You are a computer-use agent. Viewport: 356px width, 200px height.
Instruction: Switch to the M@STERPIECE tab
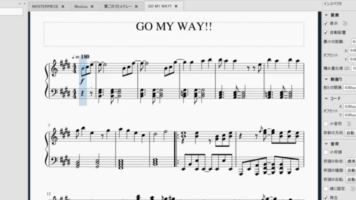tap(45, 7)
